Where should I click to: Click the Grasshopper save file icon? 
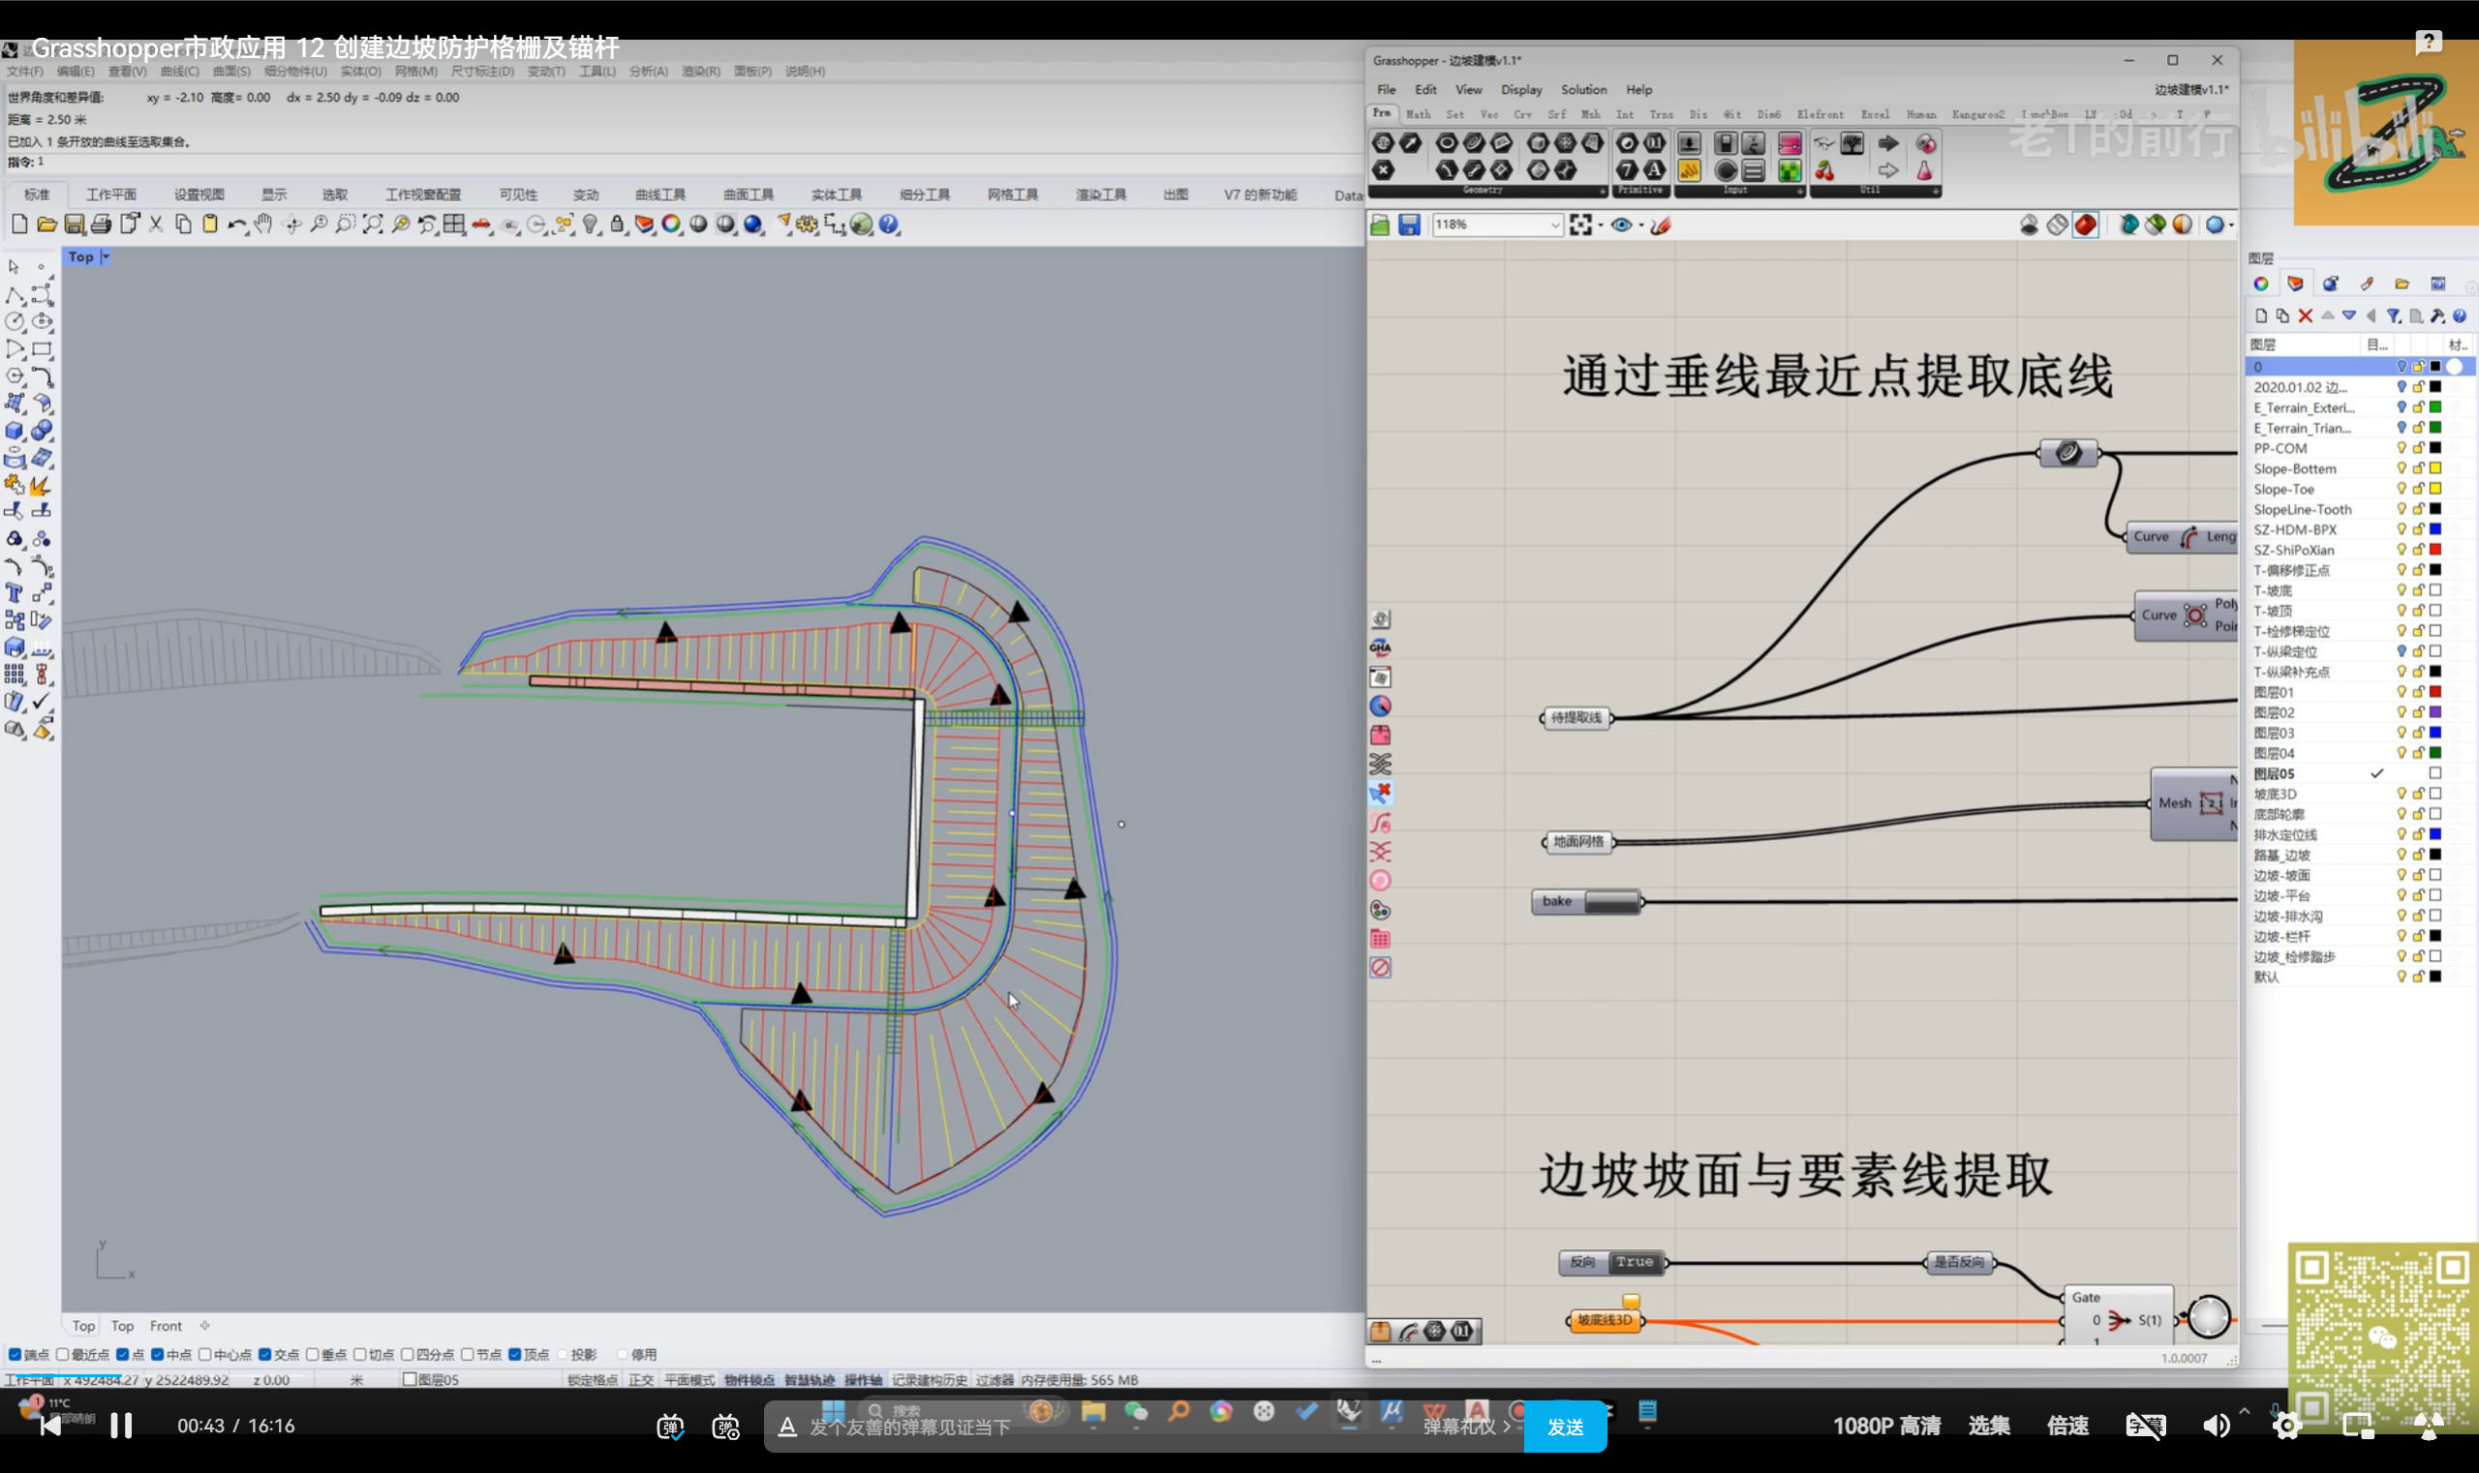[1408, 225]
